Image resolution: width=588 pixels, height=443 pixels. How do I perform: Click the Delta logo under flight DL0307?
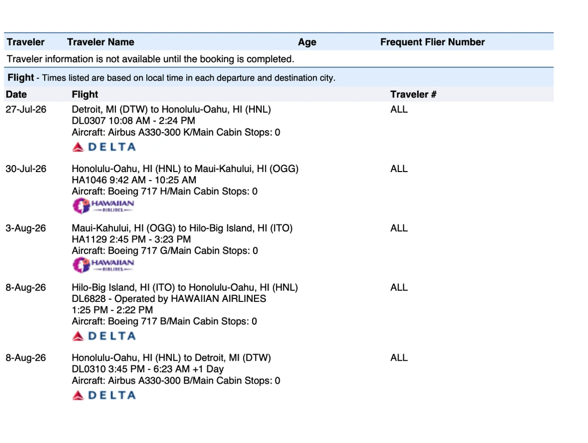pyautogui.click(x=104, y=147)
